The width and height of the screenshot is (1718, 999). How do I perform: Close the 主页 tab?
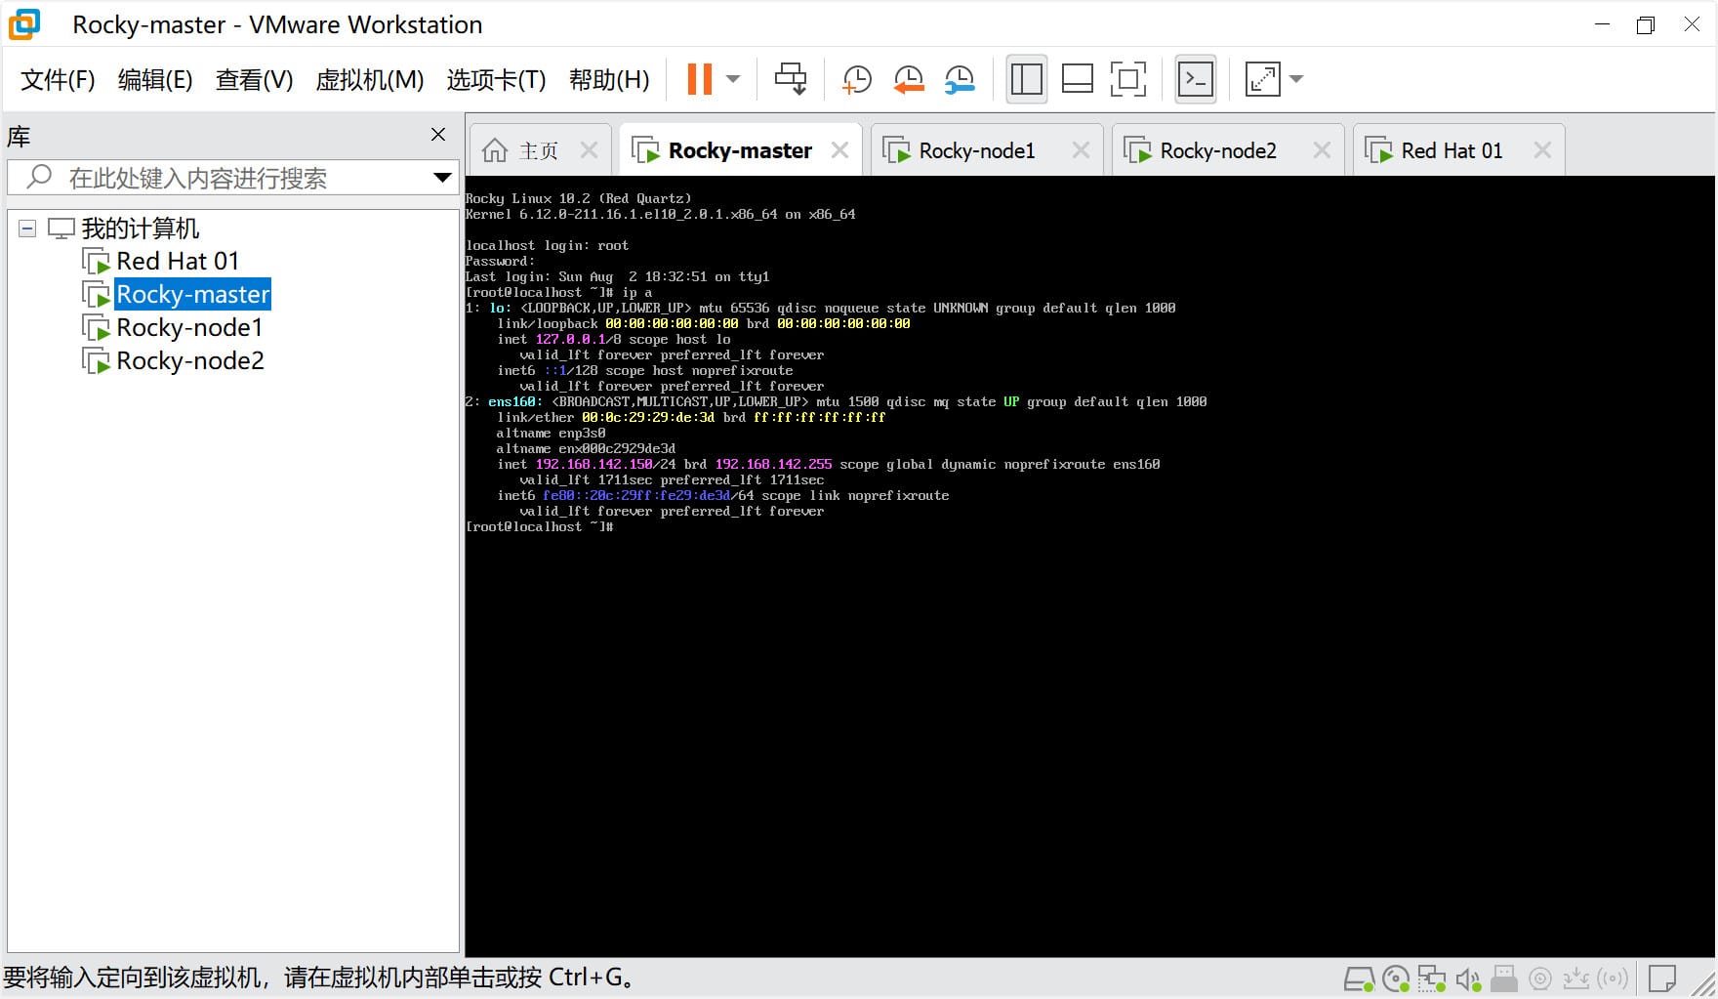(589, 150)
